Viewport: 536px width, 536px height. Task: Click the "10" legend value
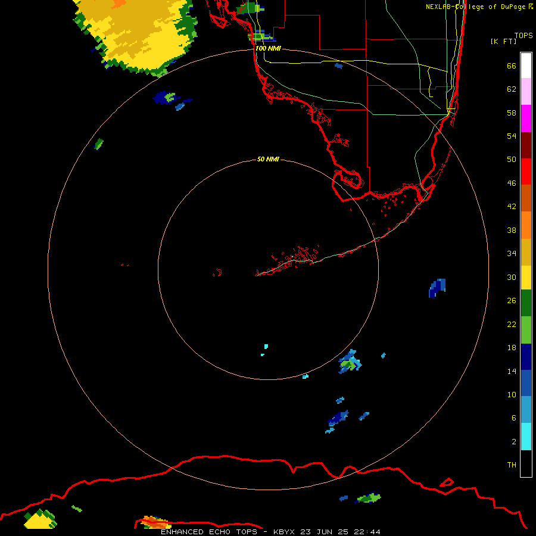point(512,395)
